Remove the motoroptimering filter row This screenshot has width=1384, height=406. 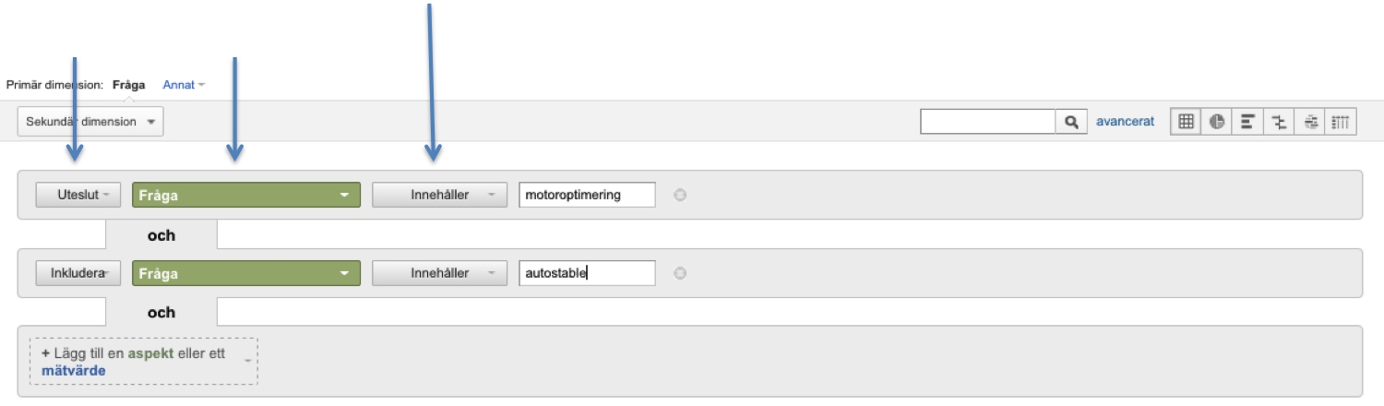pos(680,195)
